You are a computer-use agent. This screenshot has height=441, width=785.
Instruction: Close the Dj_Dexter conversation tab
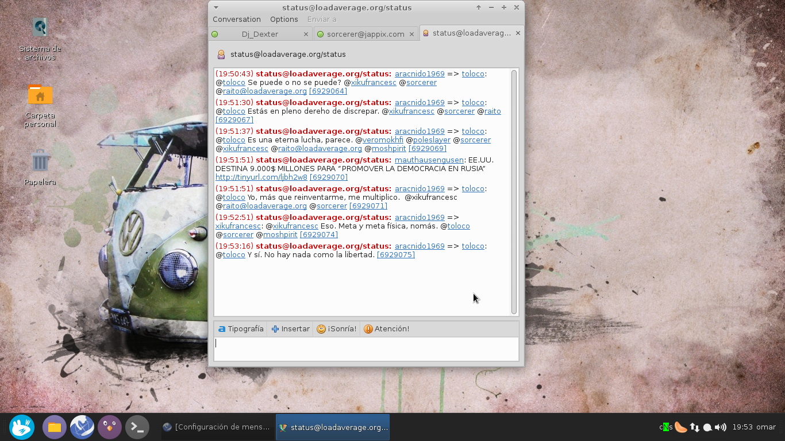[306, 34]
